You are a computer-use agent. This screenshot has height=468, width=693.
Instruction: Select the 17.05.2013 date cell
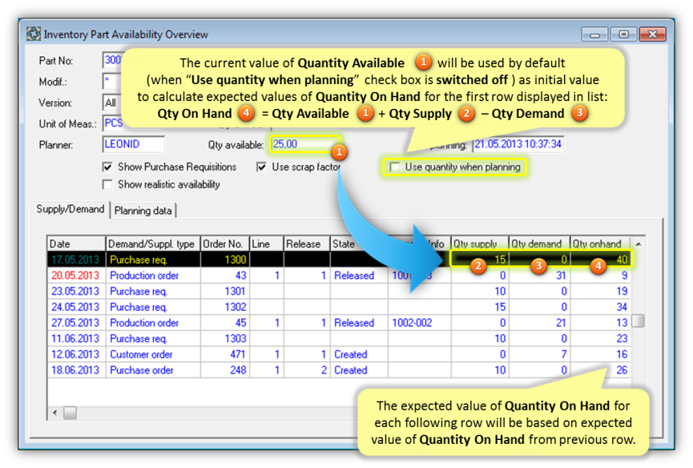pyautogui.click(x=75, y=260)
